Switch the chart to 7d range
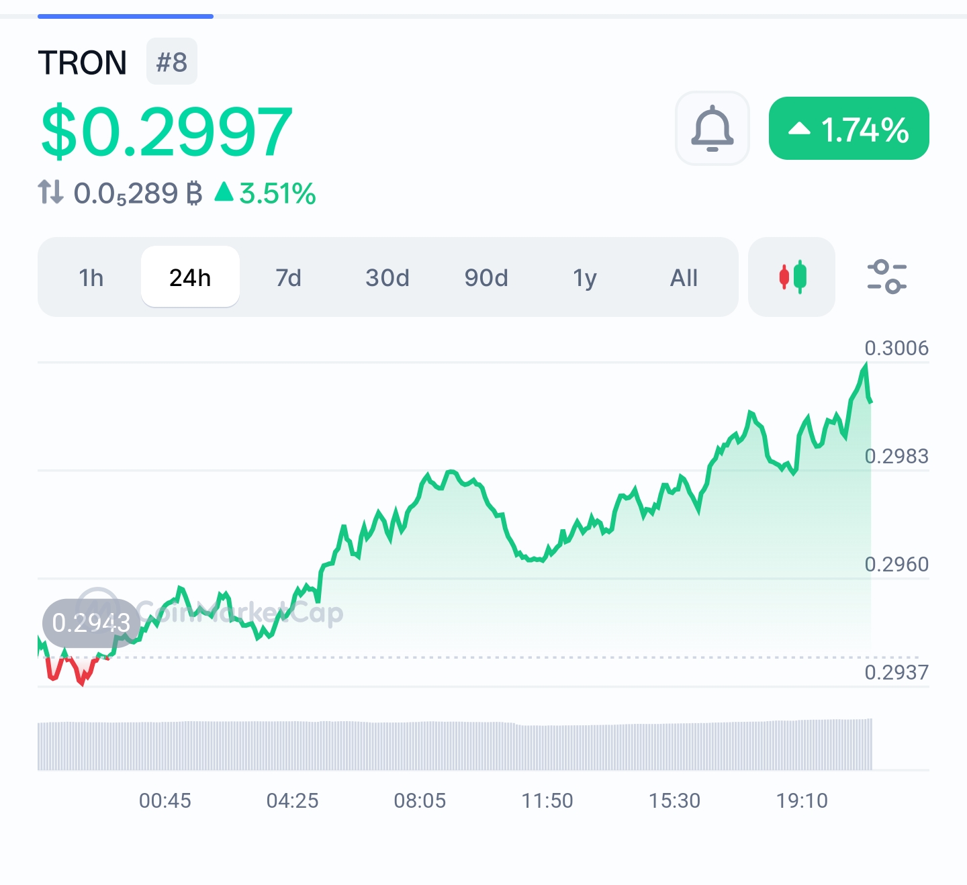967x885 pixels. coord(289,277)
